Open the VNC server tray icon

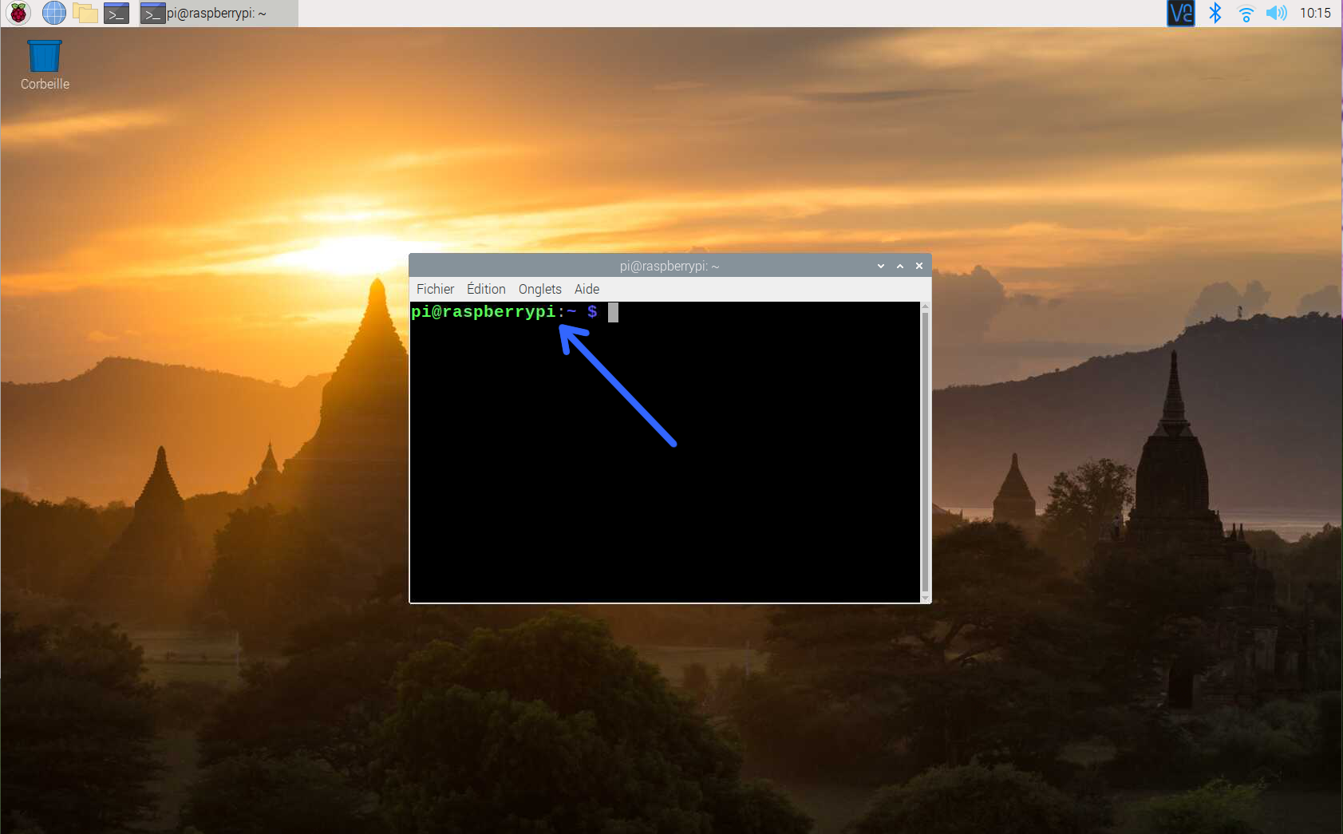point(1181,13)
